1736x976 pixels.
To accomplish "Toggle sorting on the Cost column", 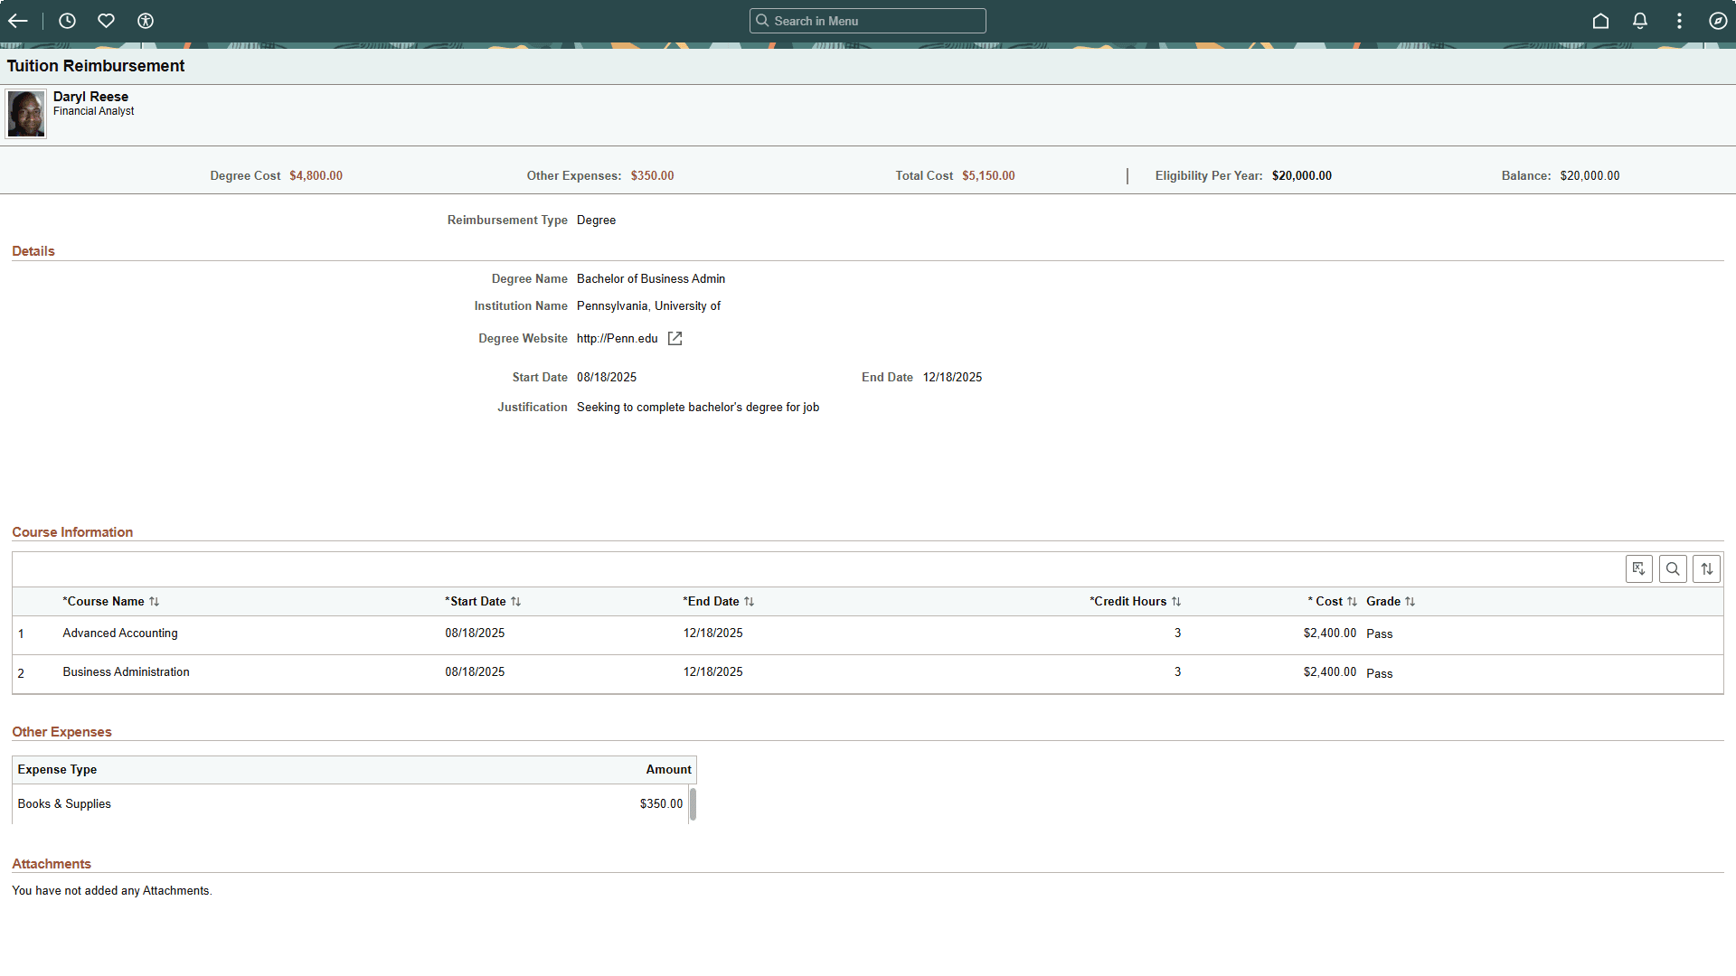I will (x=1352, y=601).
